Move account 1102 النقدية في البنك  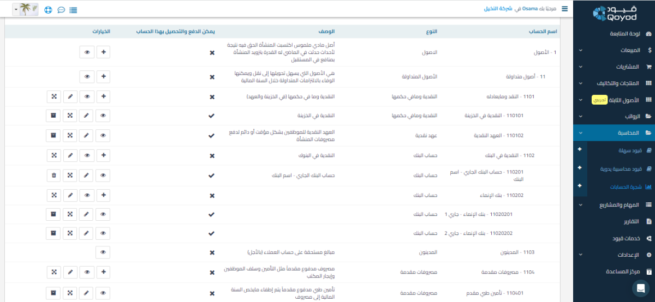(x=53, y=155)
